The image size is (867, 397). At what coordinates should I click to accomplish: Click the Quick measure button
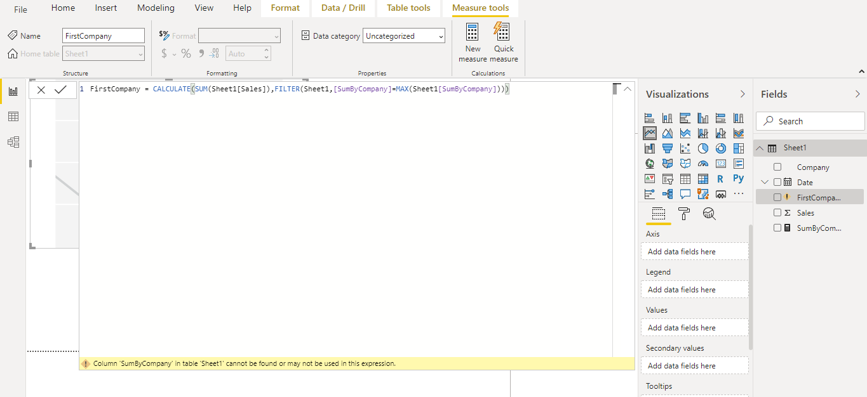pyautogui.click(x=504, y=42)
